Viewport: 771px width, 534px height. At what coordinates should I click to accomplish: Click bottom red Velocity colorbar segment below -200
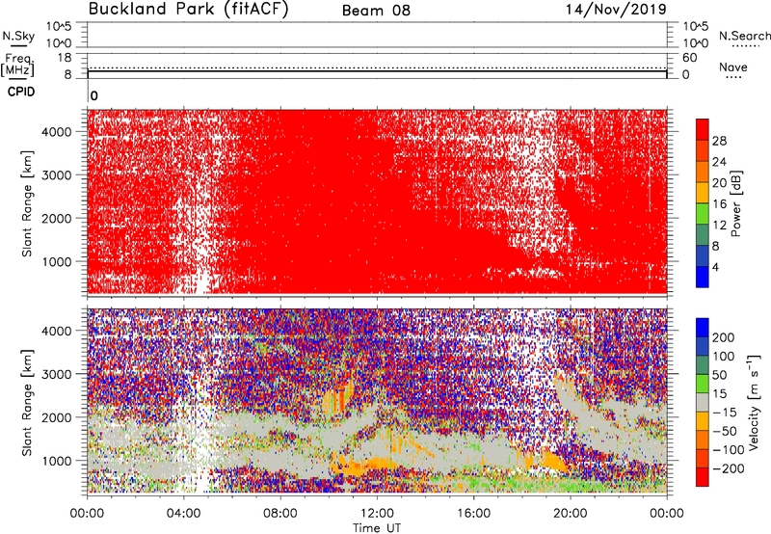(x=703, y=477)
